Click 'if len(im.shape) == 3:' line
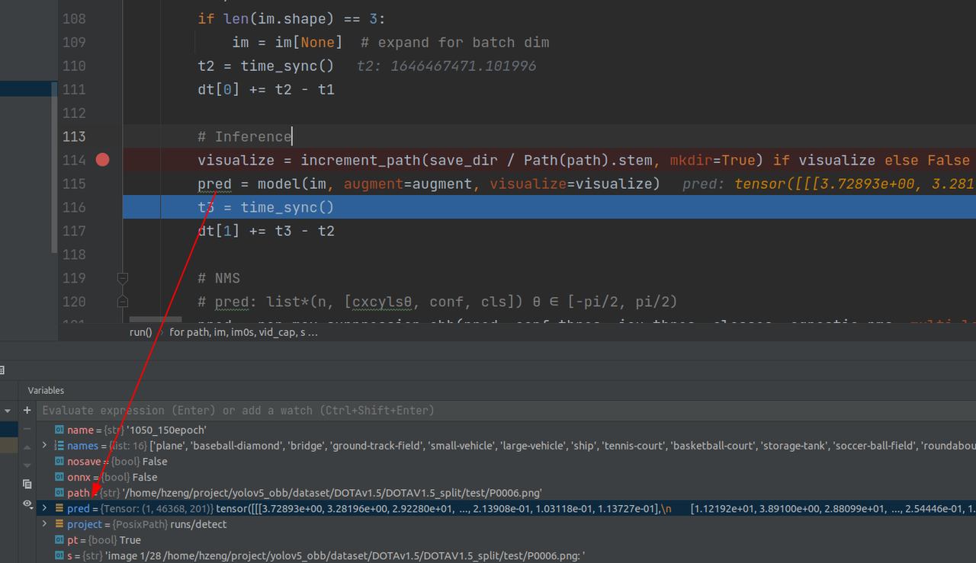This screenshot has width=976, height=563. click(x=291, y=18)
